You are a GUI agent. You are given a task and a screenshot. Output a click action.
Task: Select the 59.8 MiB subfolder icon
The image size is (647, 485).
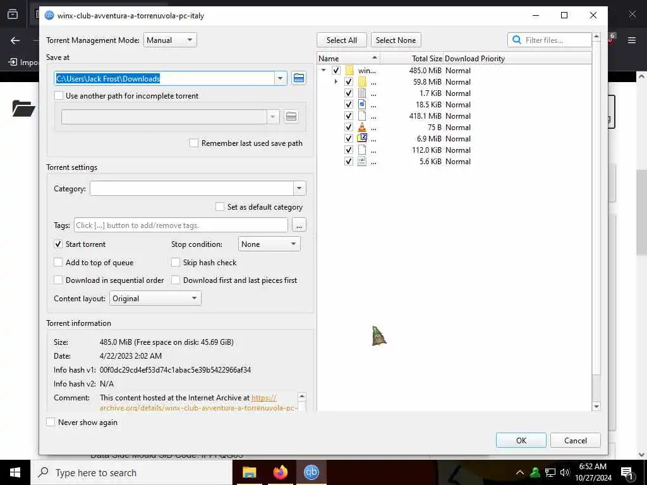coord(362,81)
